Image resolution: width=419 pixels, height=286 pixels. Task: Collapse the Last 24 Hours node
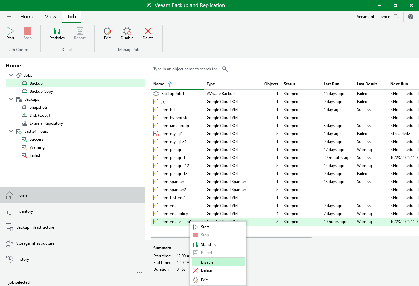(x=11, y=131)
